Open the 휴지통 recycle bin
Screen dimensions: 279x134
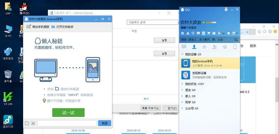click(x=8, y=76)
